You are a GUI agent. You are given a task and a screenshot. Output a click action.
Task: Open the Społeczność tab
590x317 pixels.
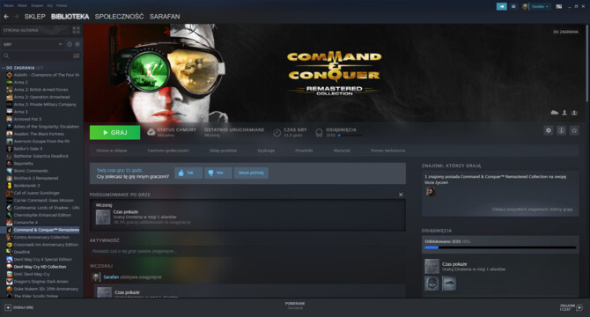(x=119, y=17)
